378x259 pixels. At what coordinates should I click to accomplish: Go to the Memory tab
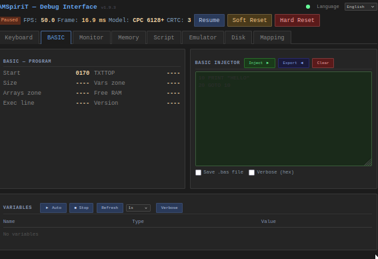click(x=129, y=37)
